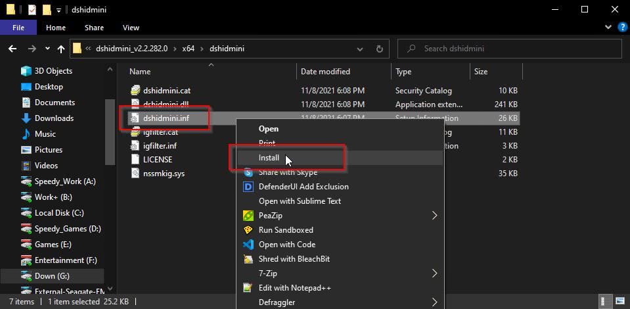
Task: Expand the 7-Zip submenu arrow
Action: pyautogui.click(x=434, y=273)
